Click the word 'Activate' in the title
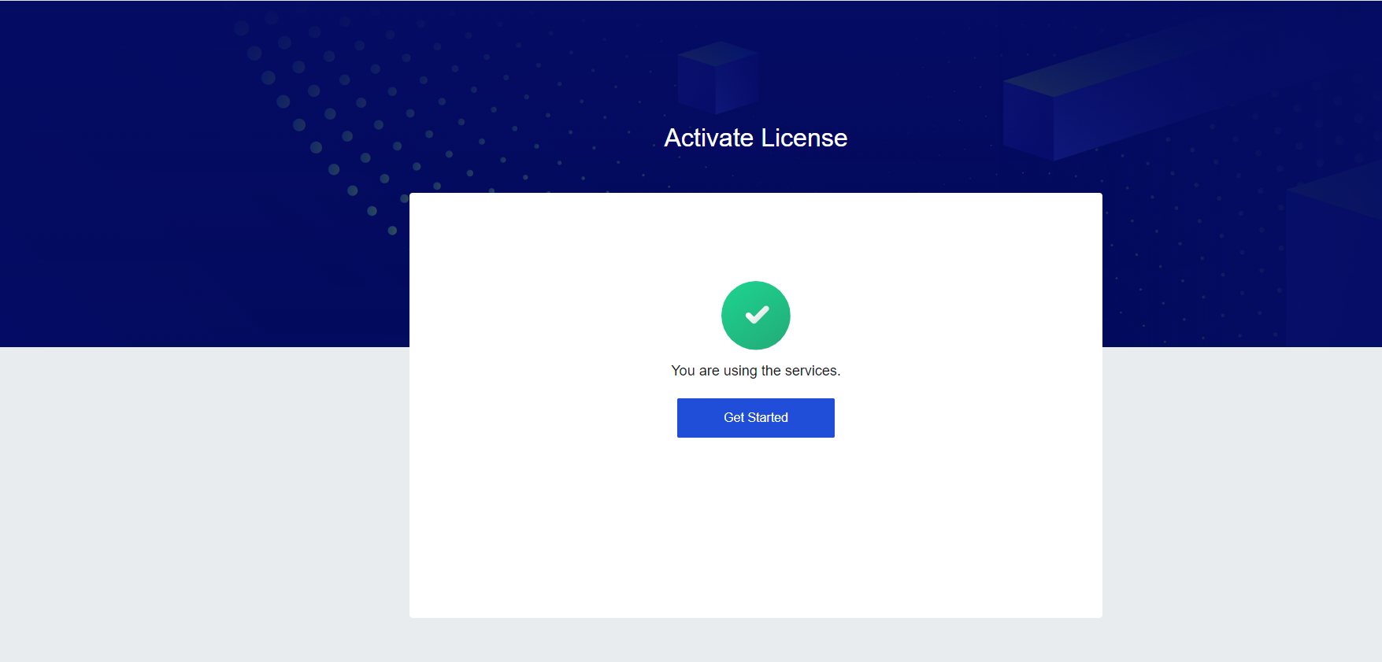Screen dimensions: 1382x662 tap(709, 138)
